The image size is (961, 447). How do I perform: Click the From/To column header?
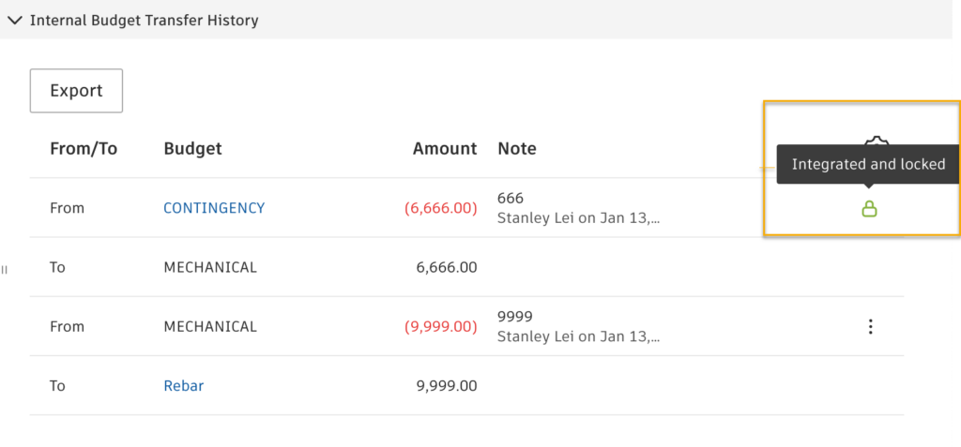[84, 149]
